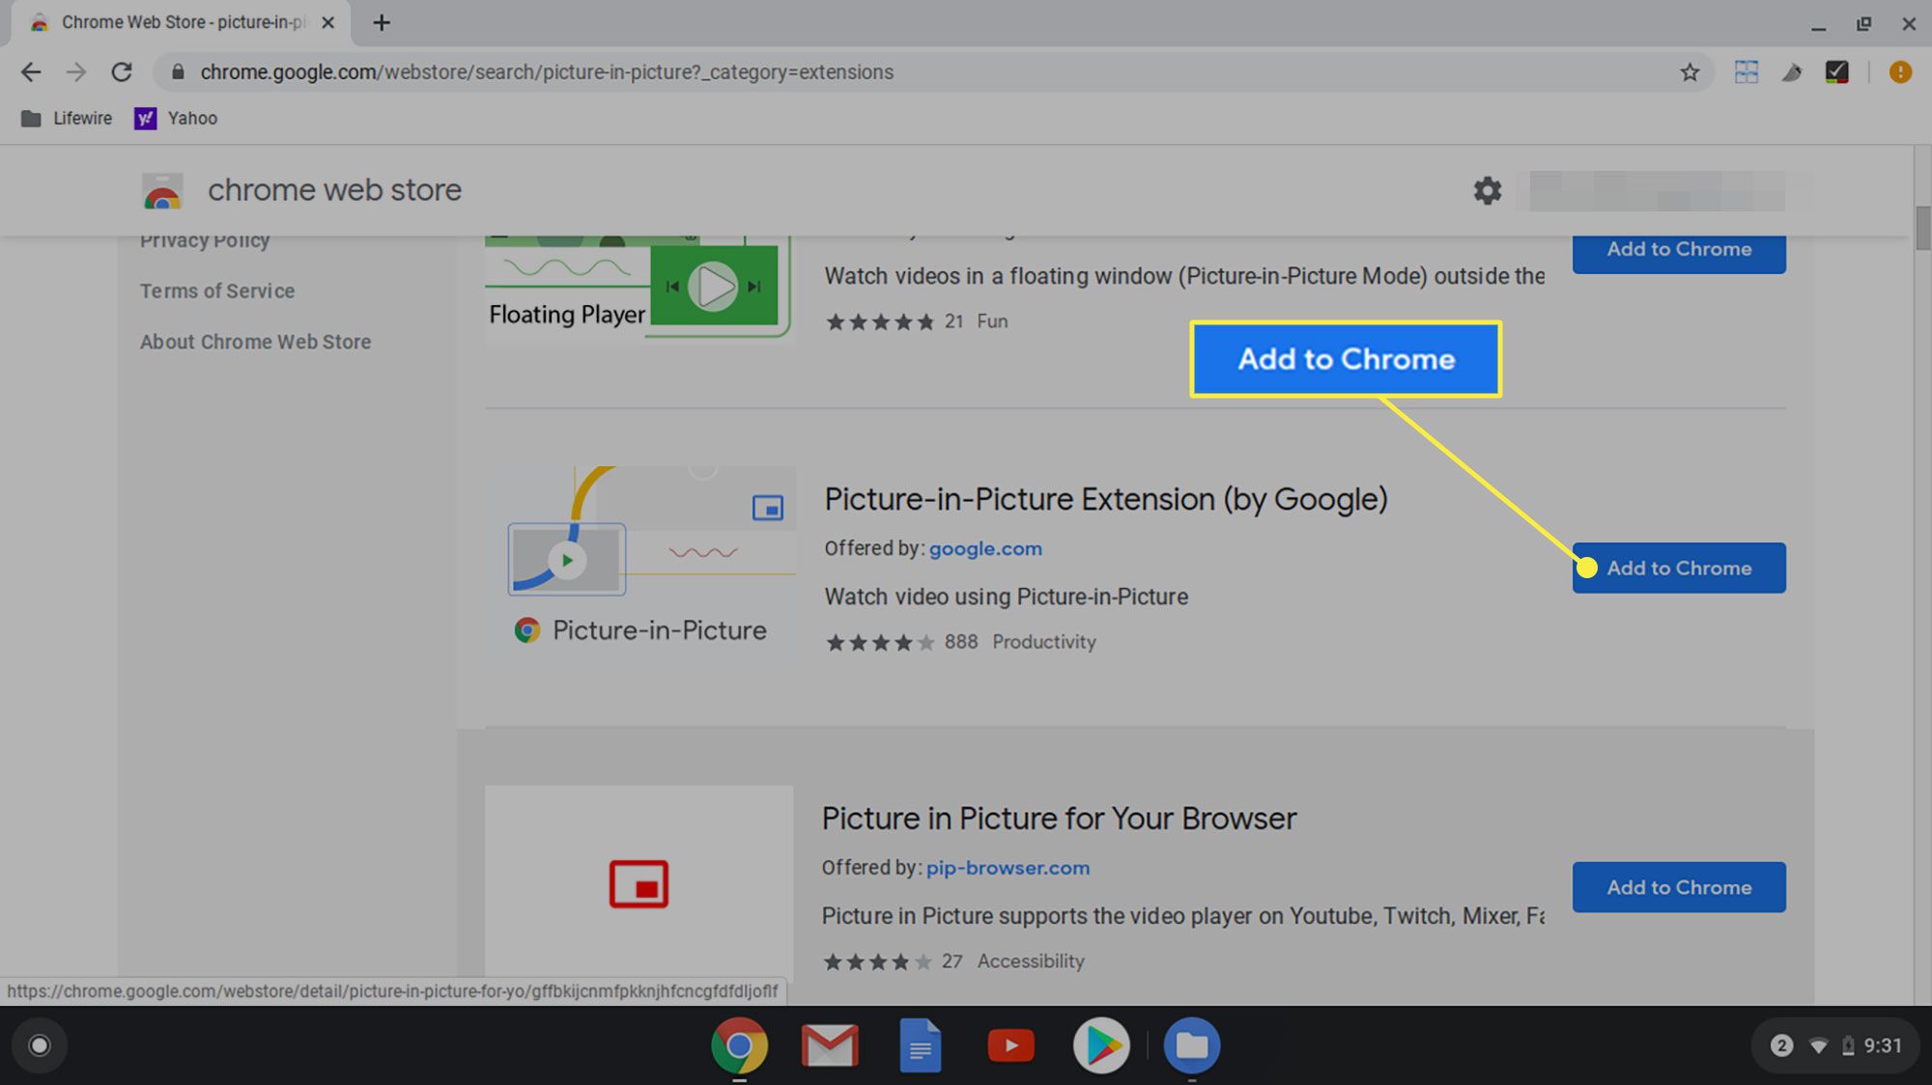
Task: Bookmark this page with the star icon
Action: tap(1690, 72)
